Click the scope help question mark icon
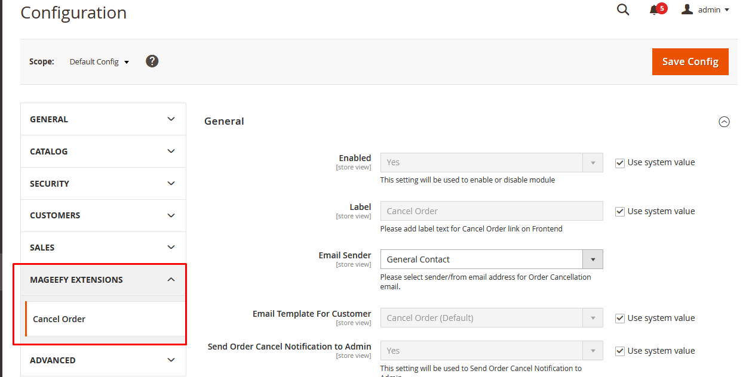 point(152,61)
